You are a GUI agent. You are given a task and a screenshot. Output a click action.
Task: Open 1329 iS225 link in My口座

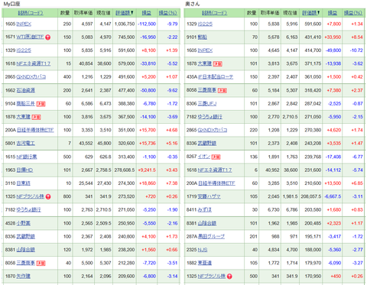pos(24,50)
